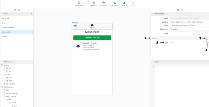
Task: Add a new event with Events plus
Action: tap(207, 38)
